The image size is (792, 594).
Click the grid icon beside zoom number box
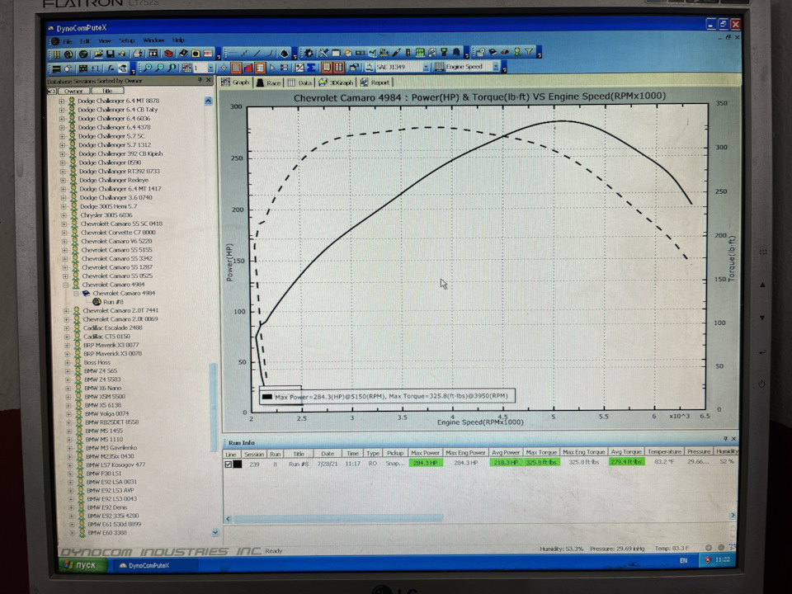pyautogui.click(x=186, y=67)
